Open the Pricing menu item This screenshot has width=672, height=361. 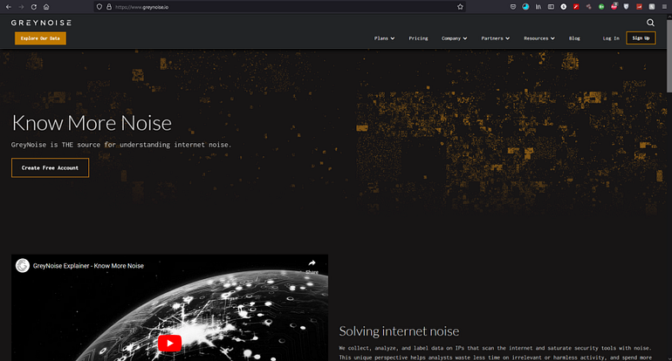click(x=418, y=38)
